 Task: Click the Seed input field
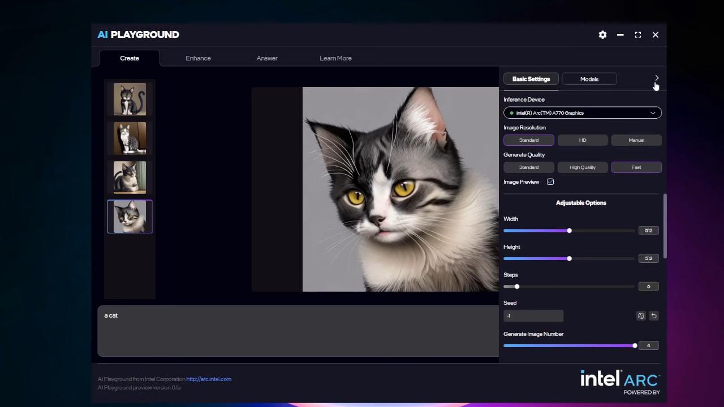pyautogui.click(x=533, y=316)
